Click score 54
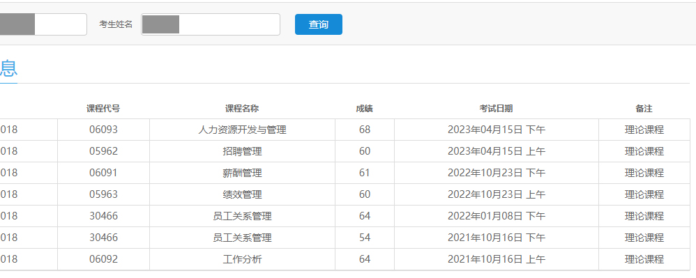The image size is (696, 278). pyautogui.click(x=365, y=238)
